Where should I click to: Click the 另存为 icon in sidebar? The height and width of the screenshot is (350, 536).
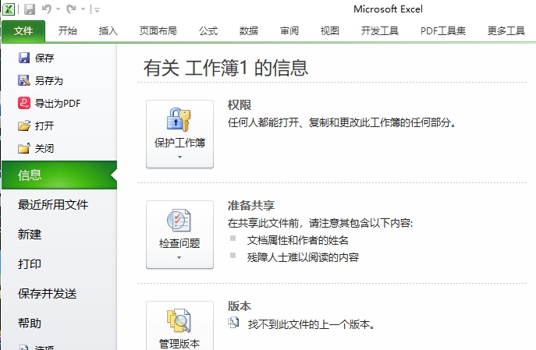(24, 80)
